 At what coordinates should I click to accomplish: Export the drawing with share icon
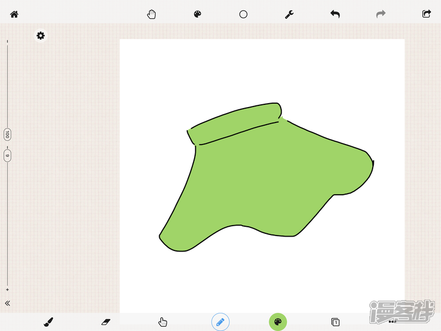point(426,14)
